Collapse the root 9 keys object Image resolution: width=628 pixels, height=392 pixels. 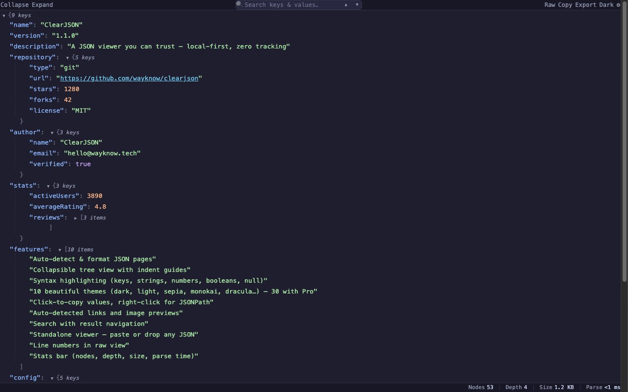(4, 16)
